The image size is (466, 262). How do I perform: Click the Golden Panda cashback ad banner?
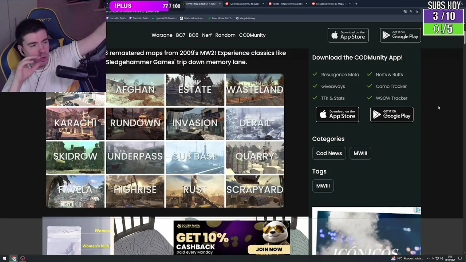pos(232,237)
